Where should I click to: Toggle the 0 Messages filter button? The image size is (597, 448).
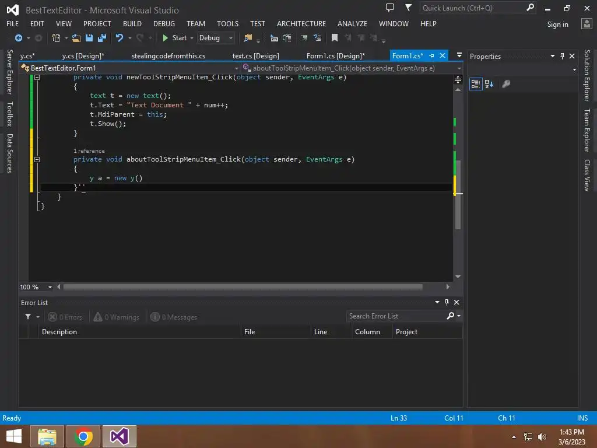[x=174, y=317]
